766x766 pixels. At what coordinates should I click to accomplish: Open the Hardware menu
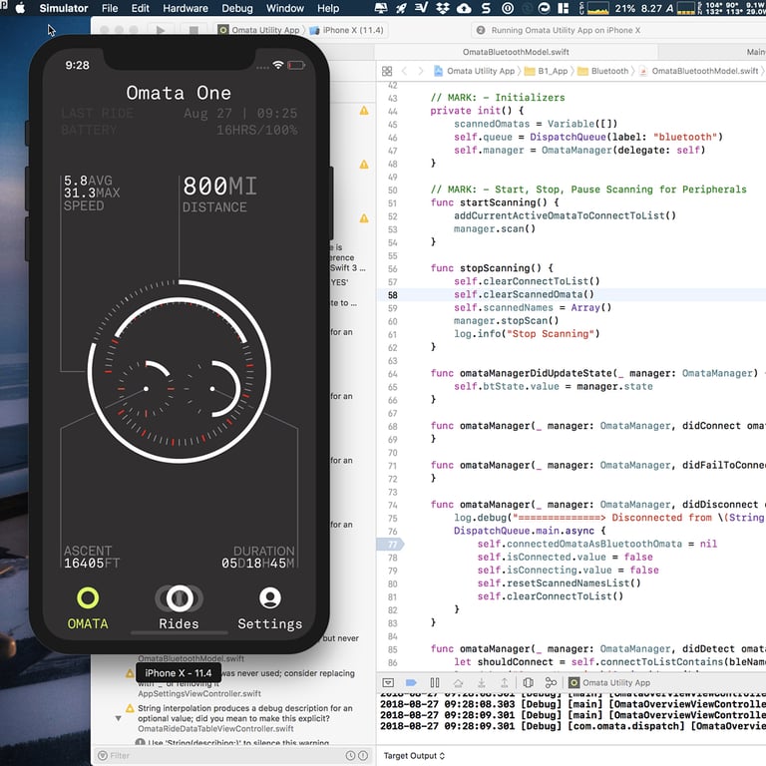point(186,8)
